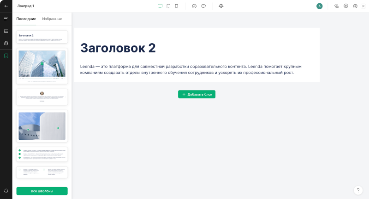
Task: Open the layers stack icon in sidebar
Action: (x=6, y=43)
